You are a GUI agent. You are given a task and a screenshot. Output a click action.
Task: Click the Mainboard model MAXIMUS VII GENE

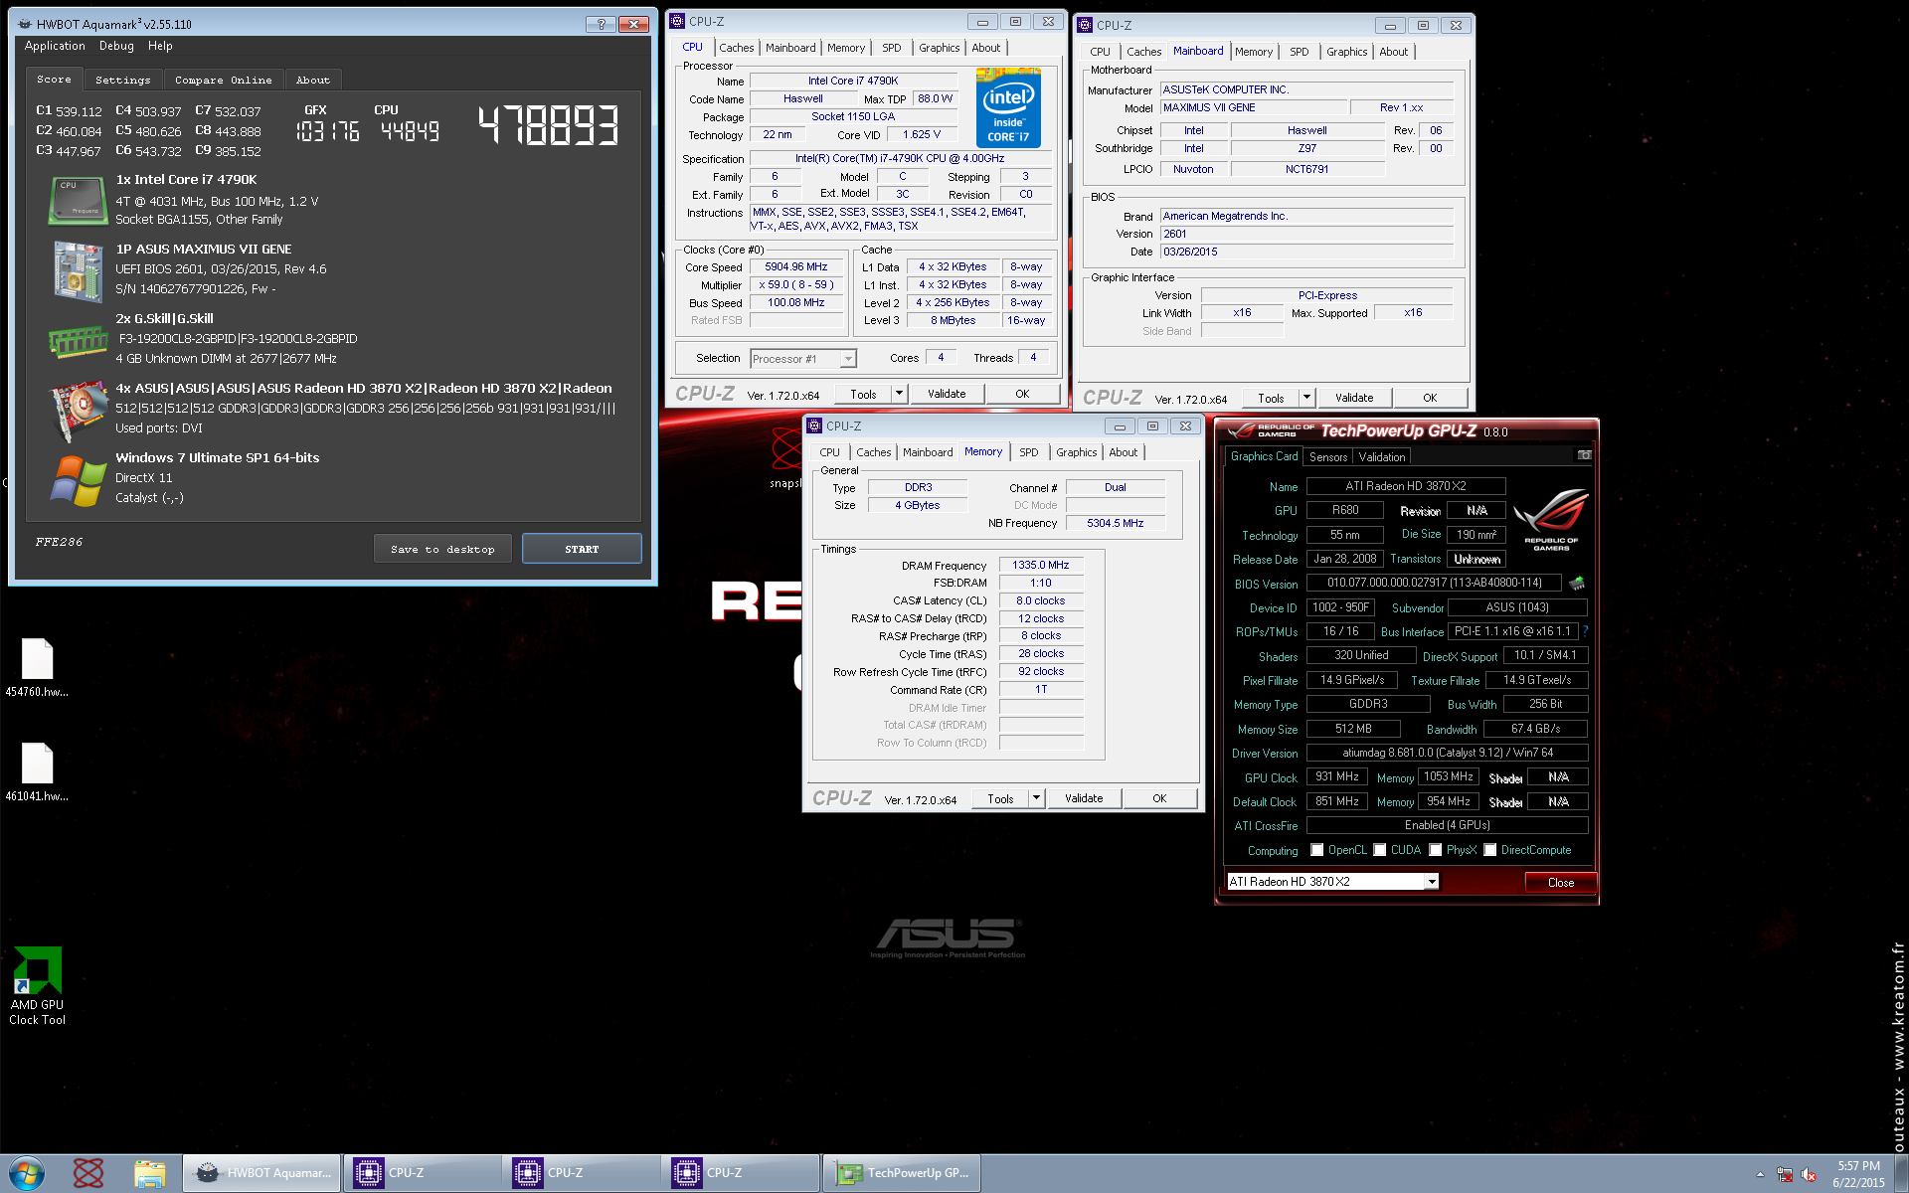coord(1254,107)
